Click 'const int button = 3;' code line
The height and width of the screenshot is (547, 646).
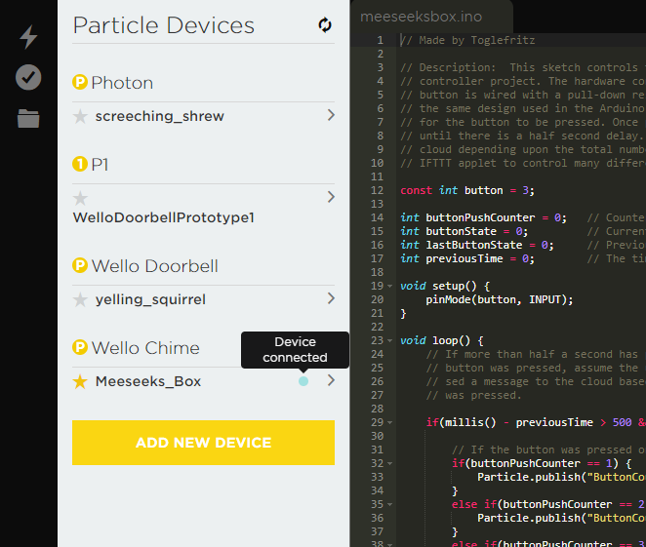[x=467, y=190]
